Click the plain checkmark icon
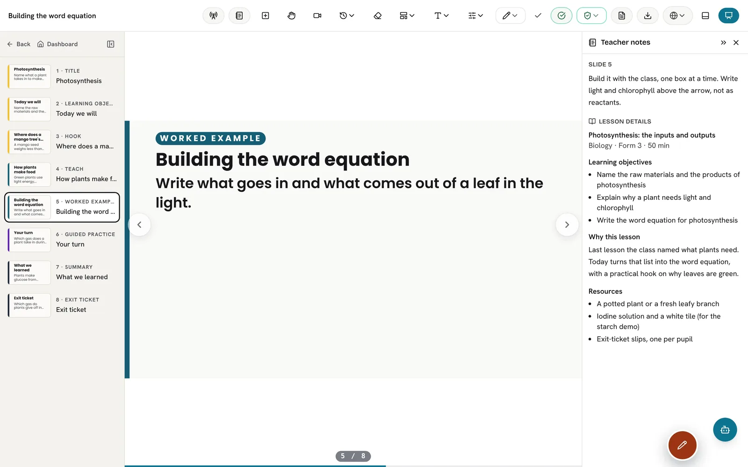This screenshot has width=748, height=467. [x=538, y=15]
